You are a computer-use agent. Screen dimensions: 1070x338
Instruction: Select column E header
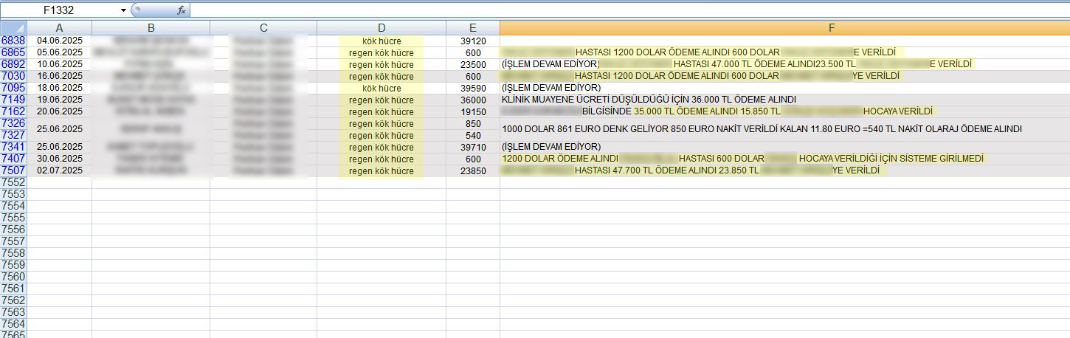point(472,27)
